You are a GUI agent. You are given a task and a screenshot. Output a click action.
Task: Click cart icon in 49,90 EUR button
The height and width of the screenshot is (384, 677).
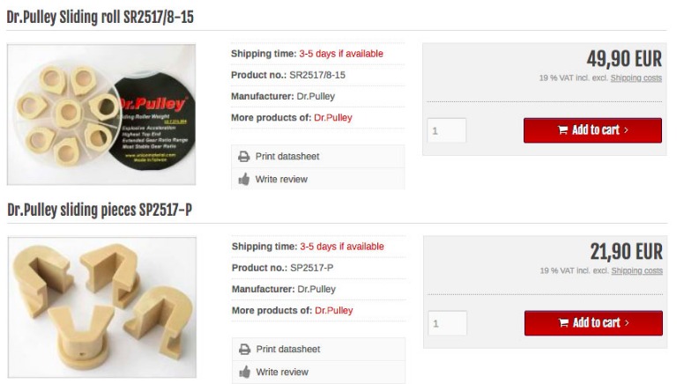pos(562,129)
